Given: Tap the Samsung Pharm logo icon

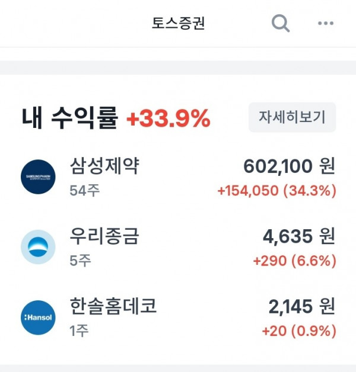Looking at the screenshot, I should point(38,177).
